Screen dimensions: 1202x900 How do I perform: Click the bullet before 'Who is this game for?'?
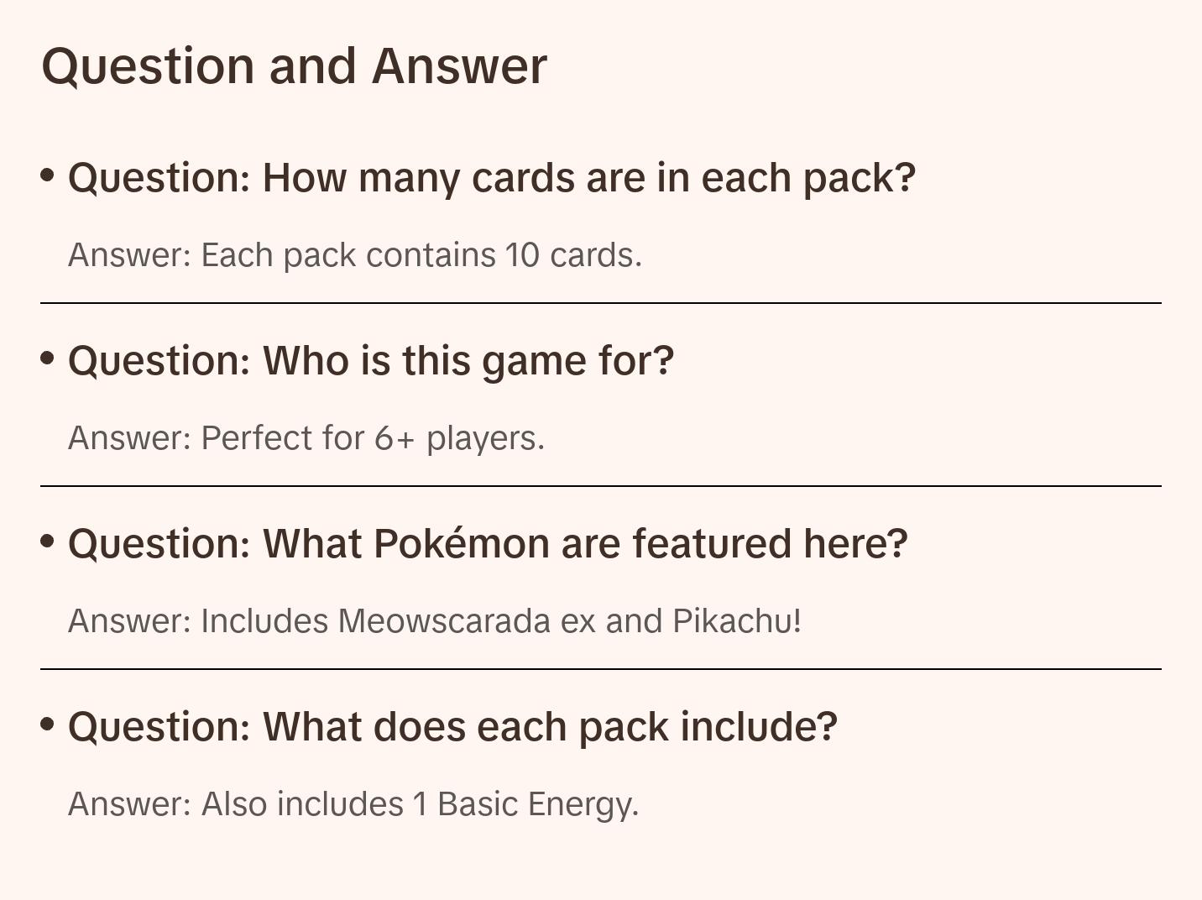(48, 358)
